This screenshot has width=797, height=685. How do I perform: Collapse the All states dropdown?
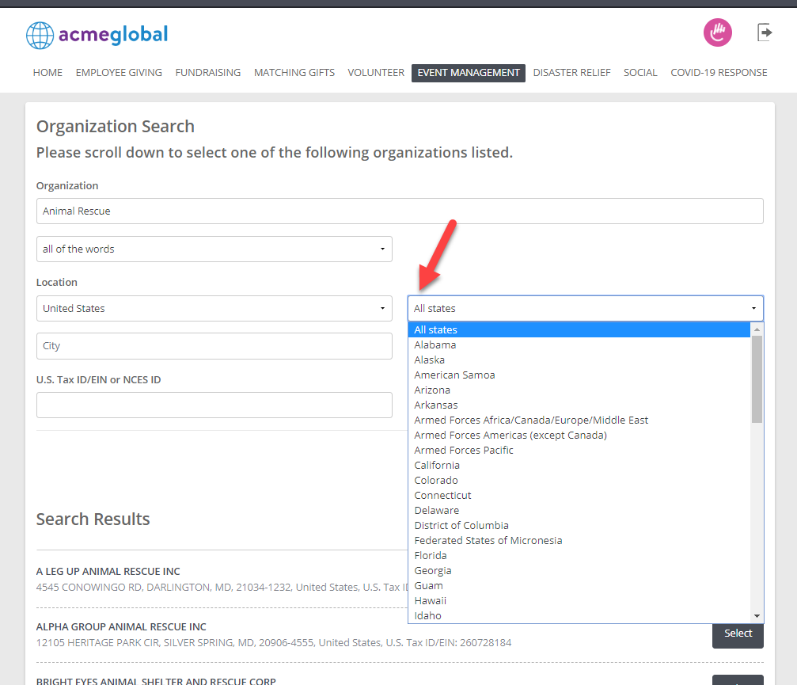(x=586, y=308)
